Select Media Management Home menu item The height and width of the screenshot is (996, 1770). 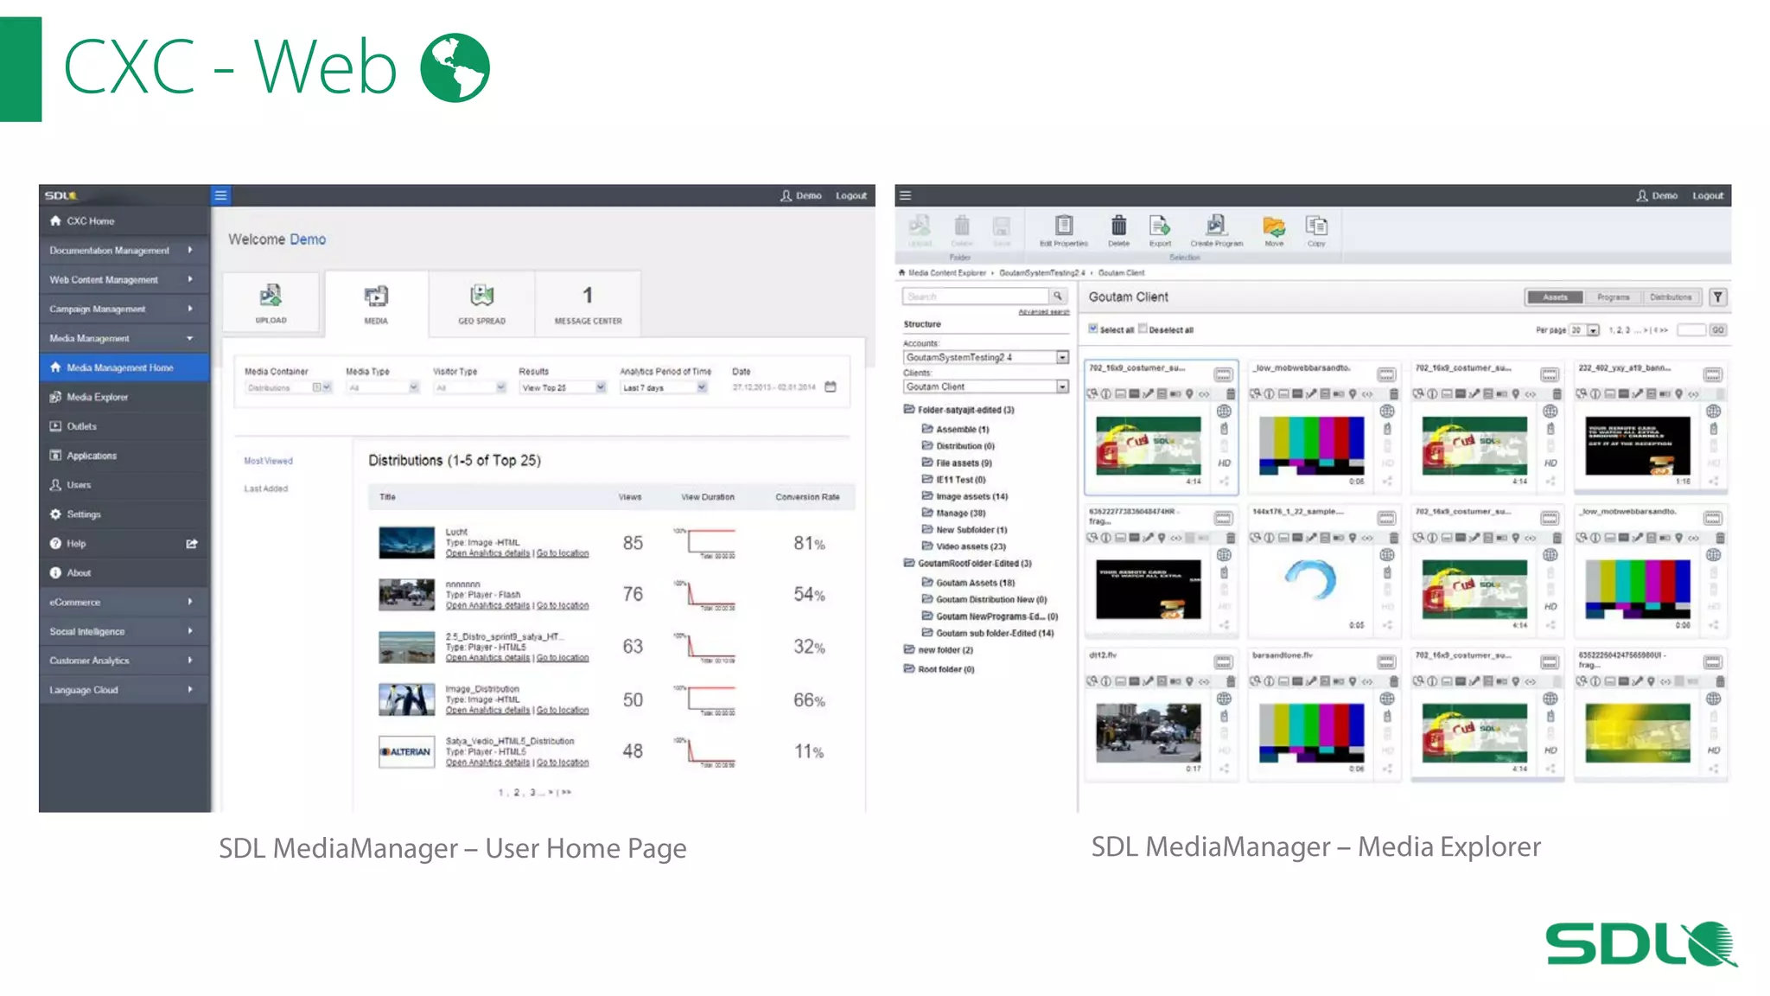(x=124, y=367)
